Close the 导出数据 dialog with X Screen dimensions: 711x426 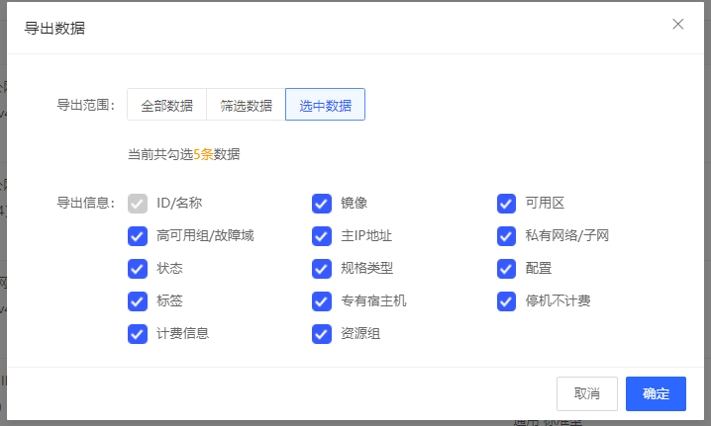[678, 24]
